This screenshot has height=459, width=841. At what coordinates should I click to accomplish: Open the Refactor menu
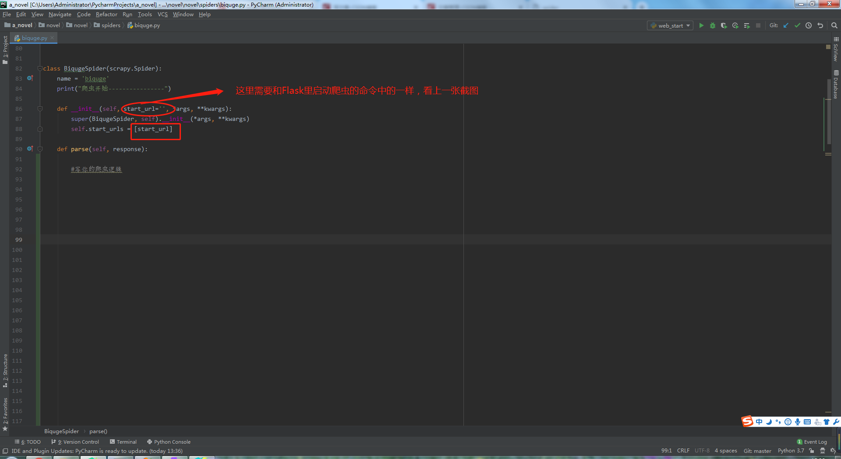click(x=106, y=14)
